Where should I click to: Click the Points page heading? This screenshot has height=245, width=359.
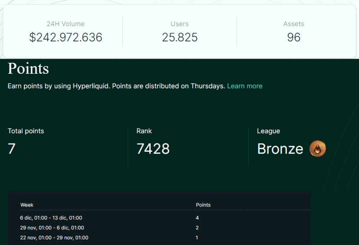click(28, 68)
